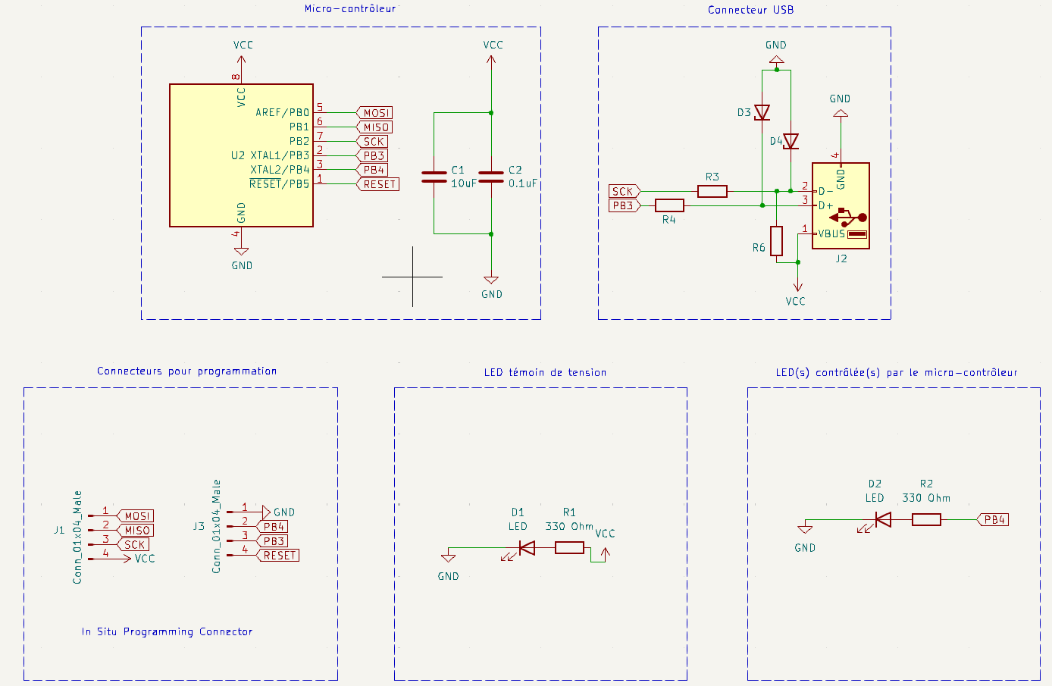Click the D1 power indicator LED symbol
The height and width of the screenshot is (686, 1052).
click(526, 548)
